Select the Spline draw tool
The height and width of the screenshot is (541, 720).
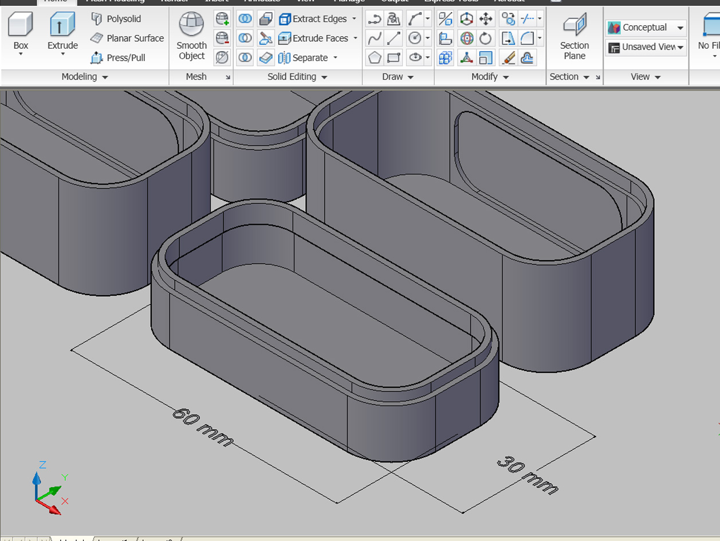coord(375,38)
